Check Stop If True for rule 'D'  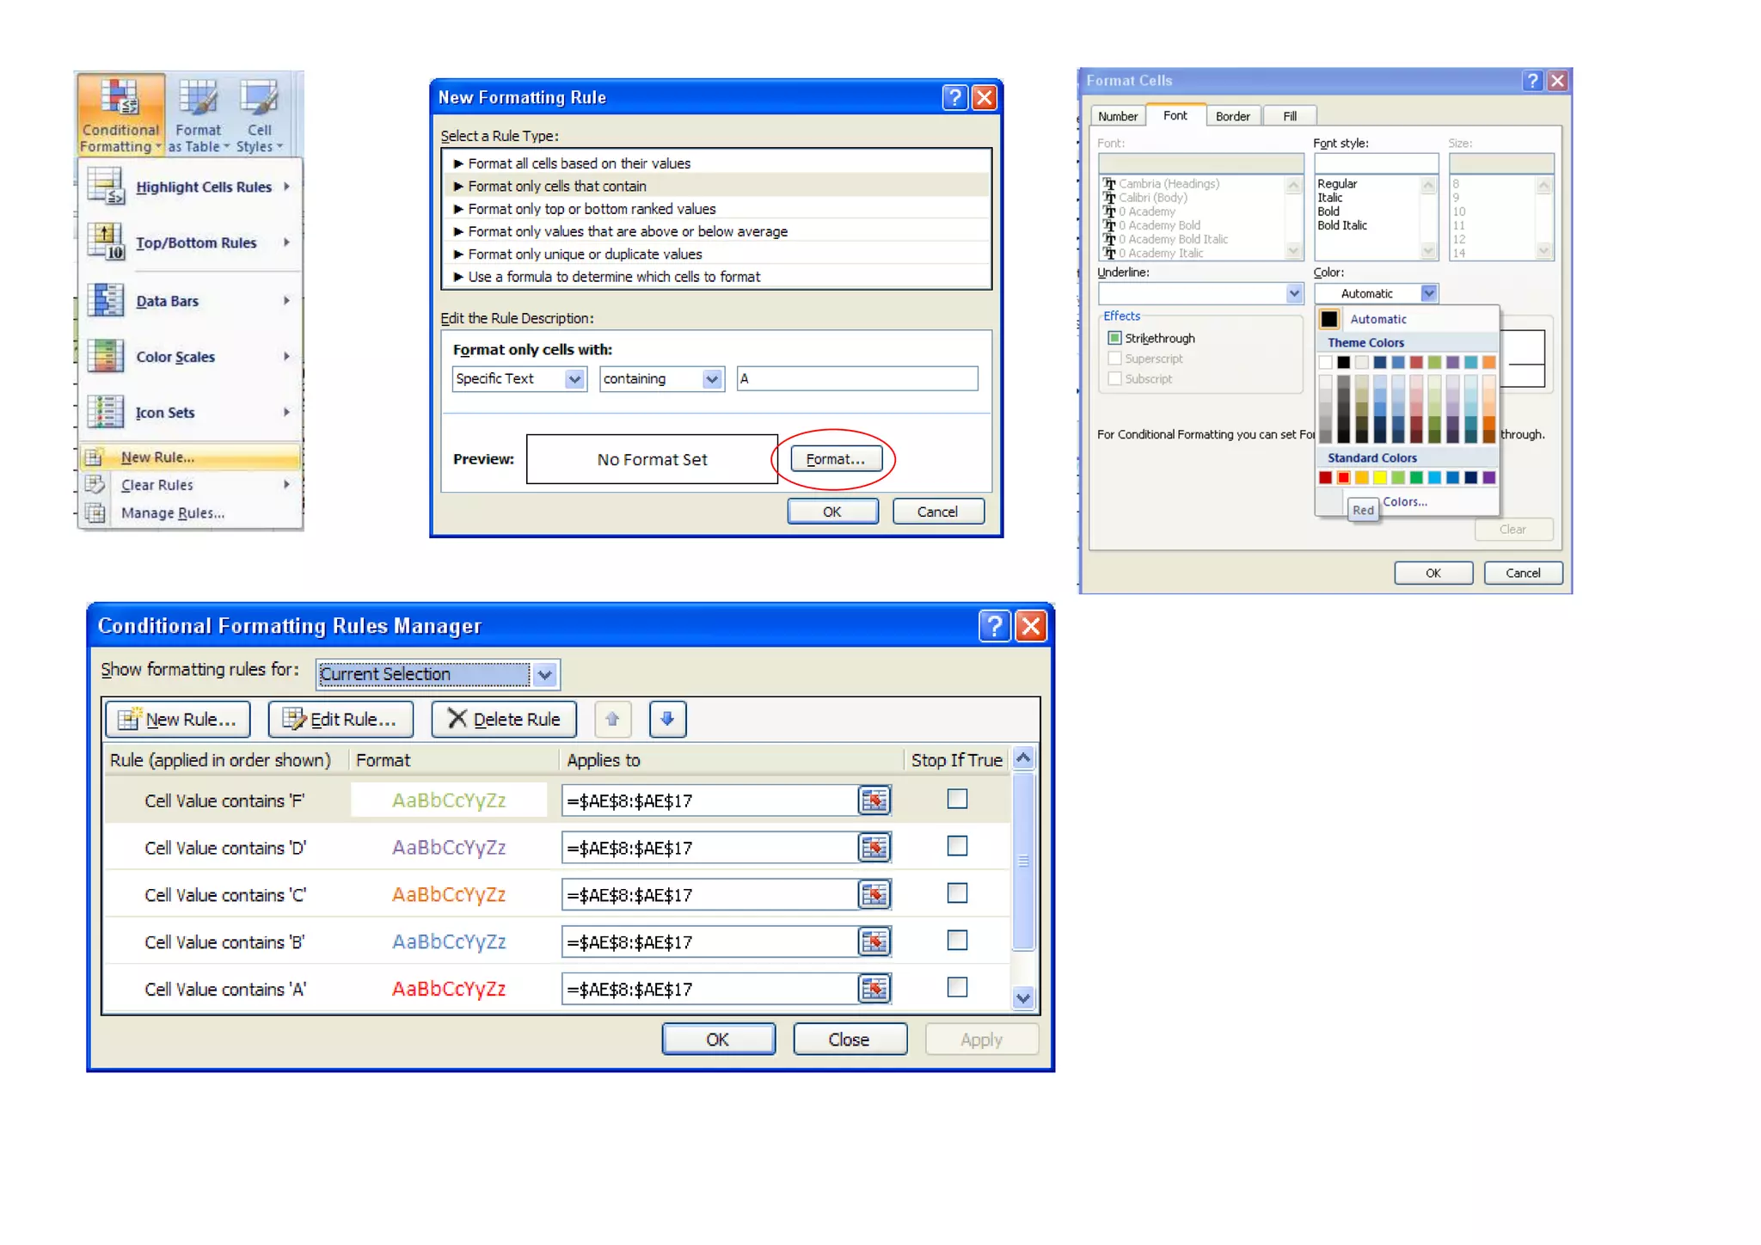(x=957, y=846)
